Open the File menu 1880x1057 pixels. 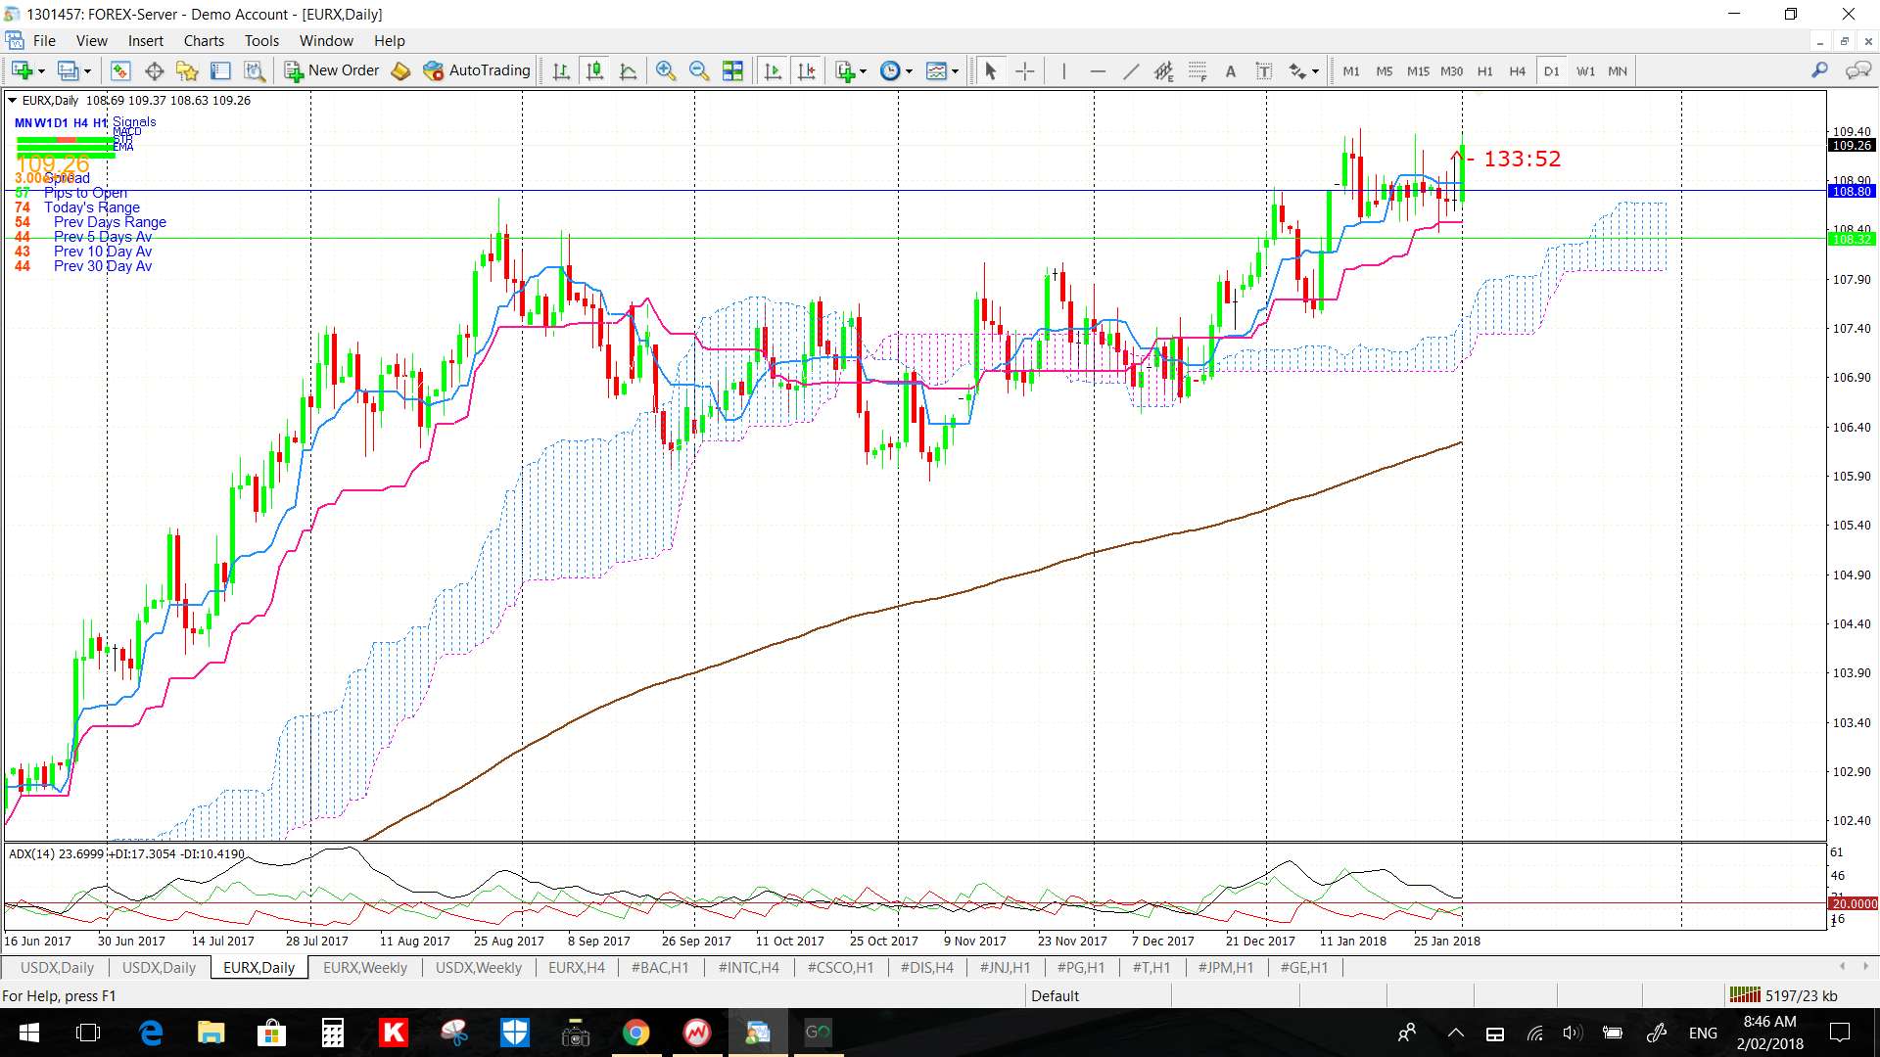tap(44, 40)
